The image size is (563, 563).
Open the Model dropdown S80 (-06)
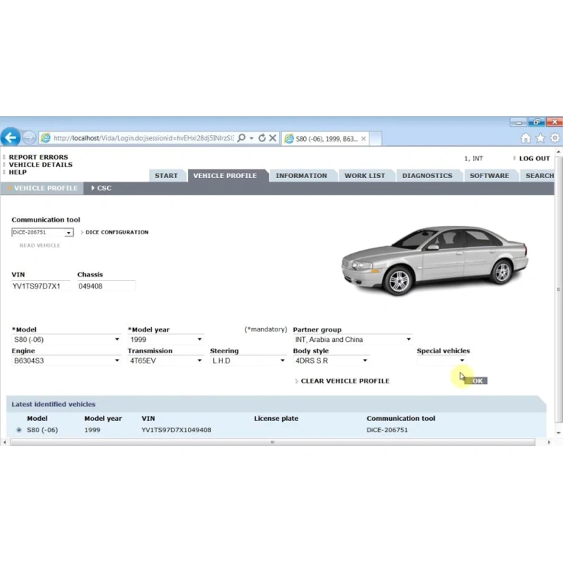(66, 340)
